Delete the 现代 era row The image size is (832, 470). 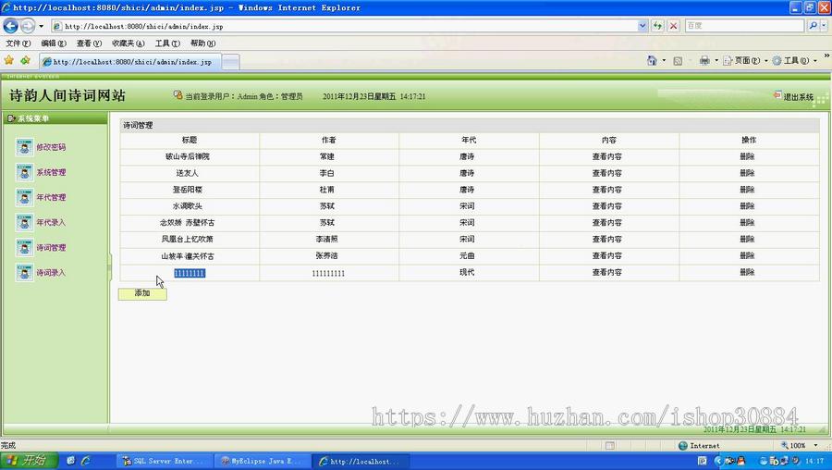[x=747, y=272]
